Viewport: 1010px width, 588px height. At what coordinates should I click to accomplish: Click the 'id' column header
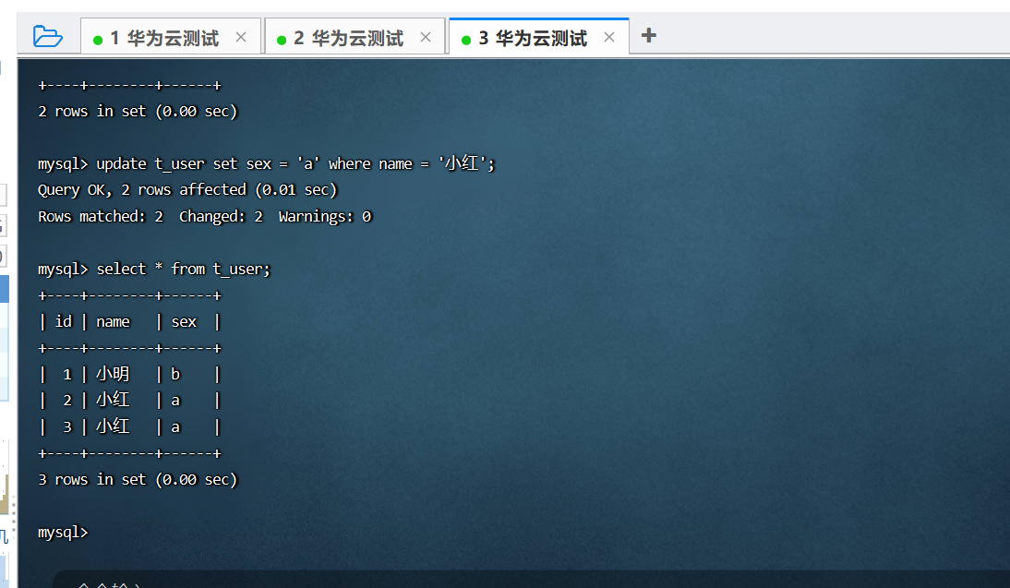[x=63, y=321]
